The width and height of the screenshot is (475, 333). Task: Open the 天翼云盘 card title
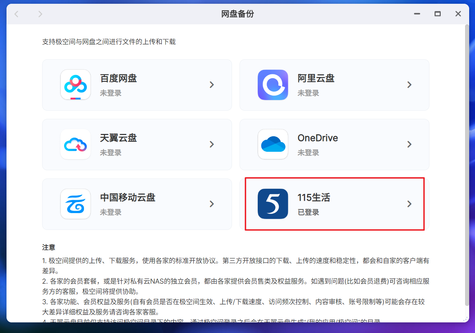(119, 138)
